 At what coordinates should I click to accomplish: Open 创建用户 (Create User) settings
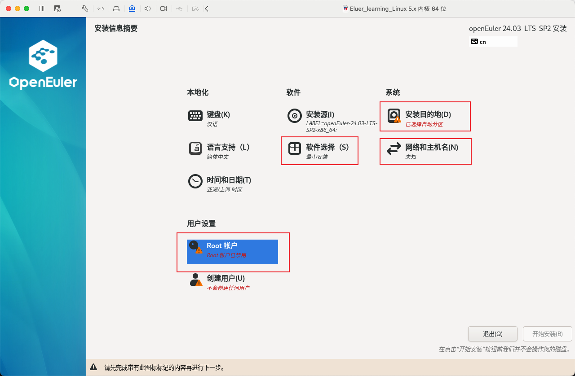click(225, 282)
